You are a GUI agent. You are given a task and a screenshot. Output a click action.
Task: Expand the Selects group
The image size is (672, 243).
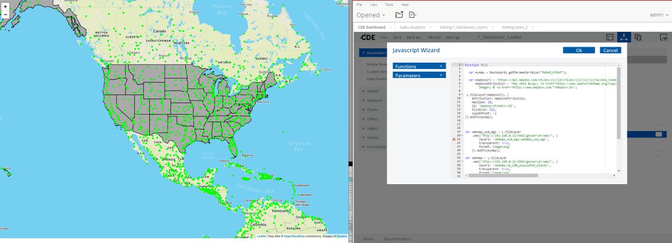click(373, 91)
